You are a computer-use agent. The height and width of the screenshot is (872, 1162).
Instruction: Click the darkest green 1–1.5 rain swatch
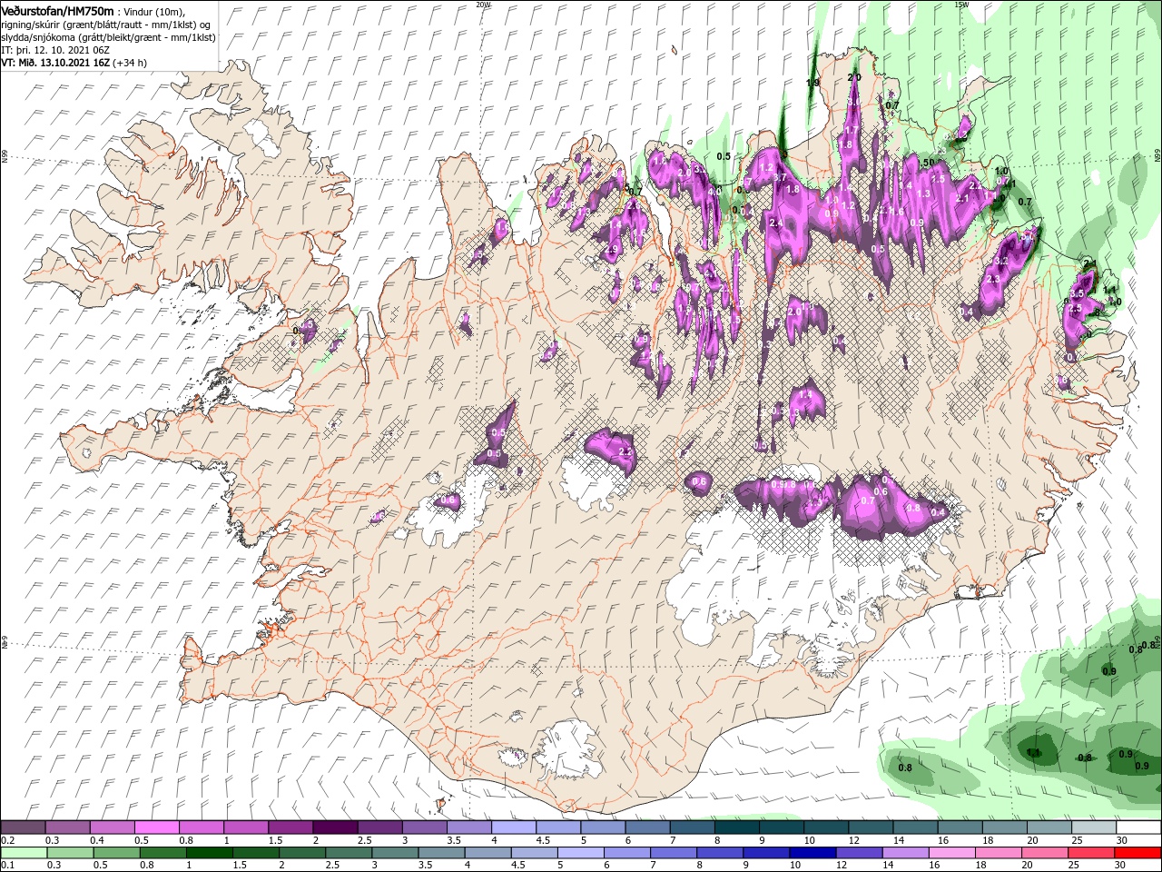pos(207,853)
